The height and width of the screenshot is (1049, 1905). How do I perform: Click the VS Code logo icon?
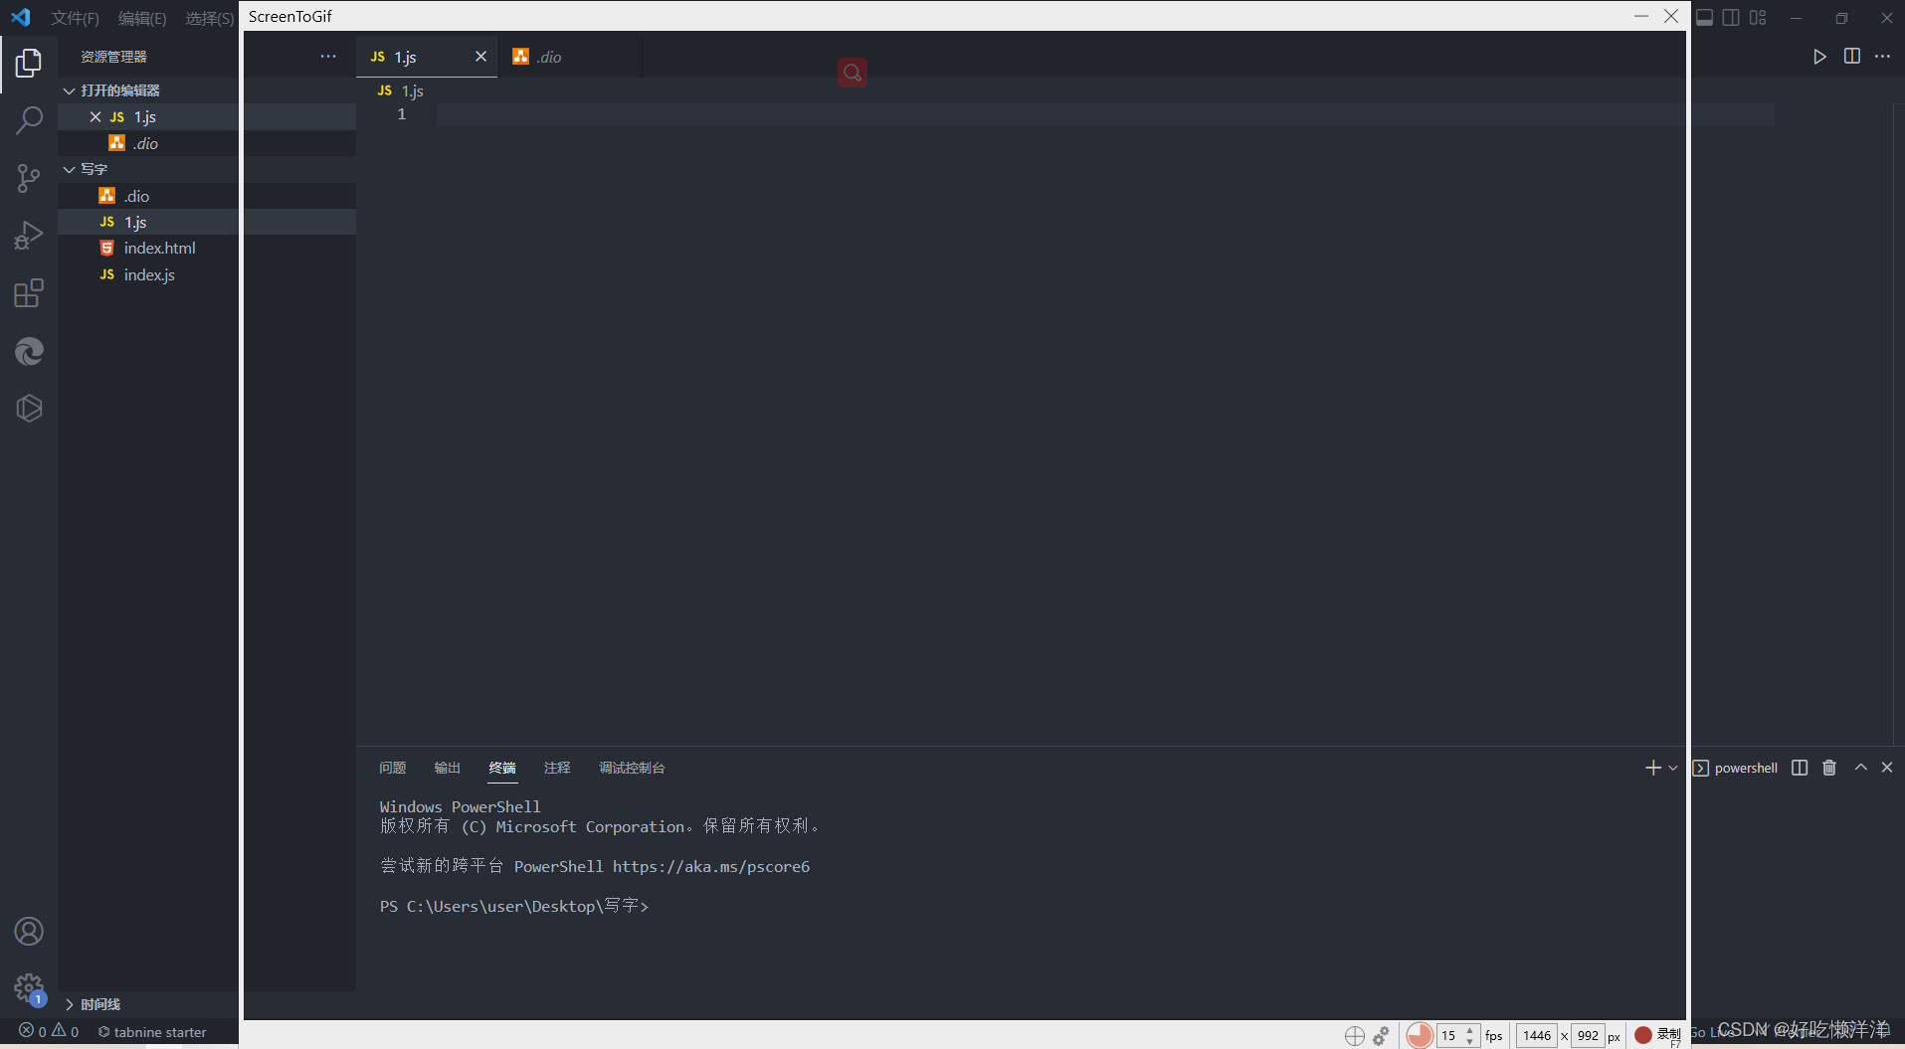click(20, 17)
